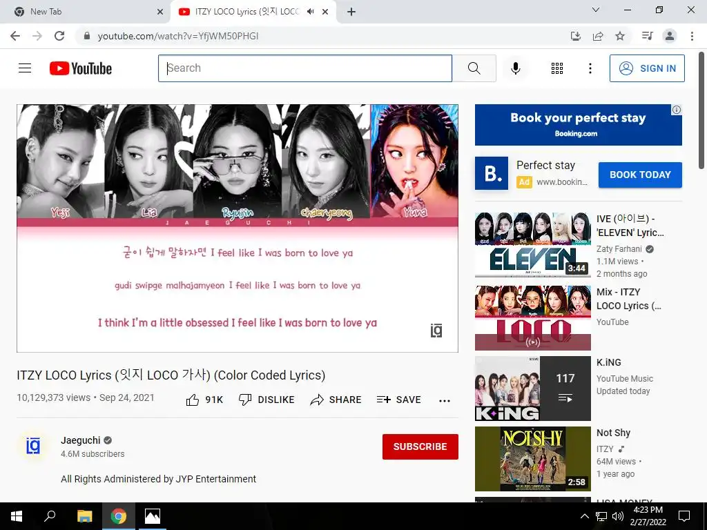Save the video to a playlist

(x=399, y=400)
